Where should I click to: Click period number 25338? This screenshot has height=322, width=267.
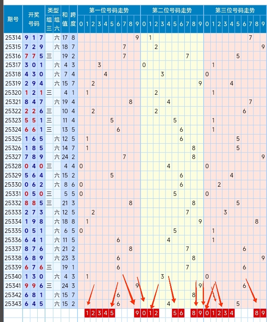13,258
